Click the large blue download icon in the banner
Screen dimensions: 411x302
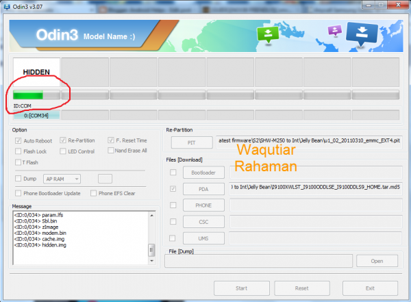362,34
